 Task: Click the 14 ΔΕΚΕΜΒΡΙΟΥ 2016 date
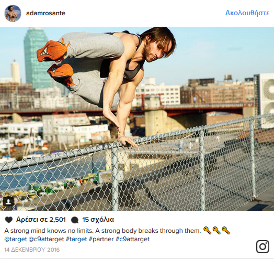pos(32,250)
